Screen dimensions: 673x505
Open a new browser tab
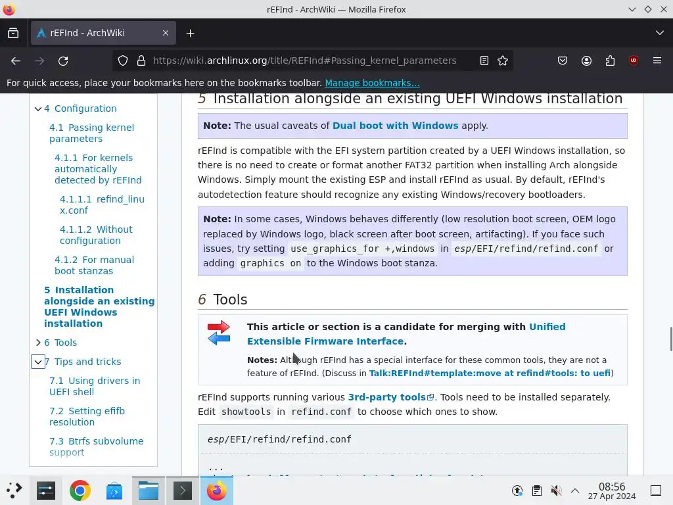click(190, 33)
